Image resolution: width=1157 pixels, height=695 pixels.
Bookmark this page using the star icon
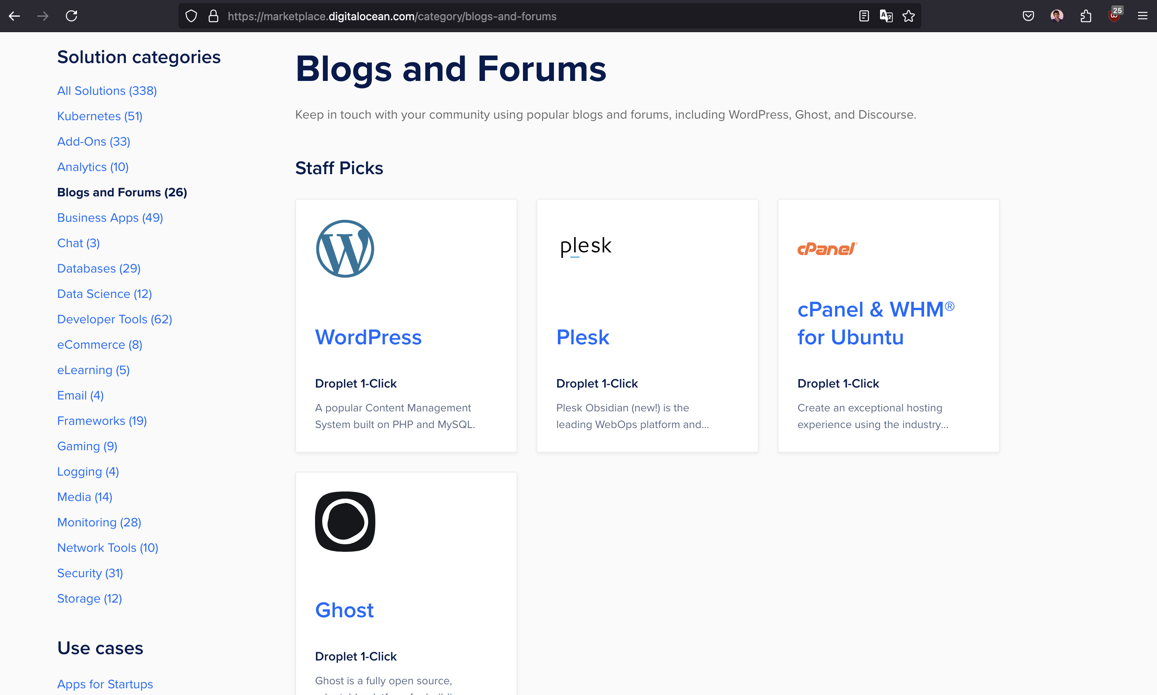908,15
